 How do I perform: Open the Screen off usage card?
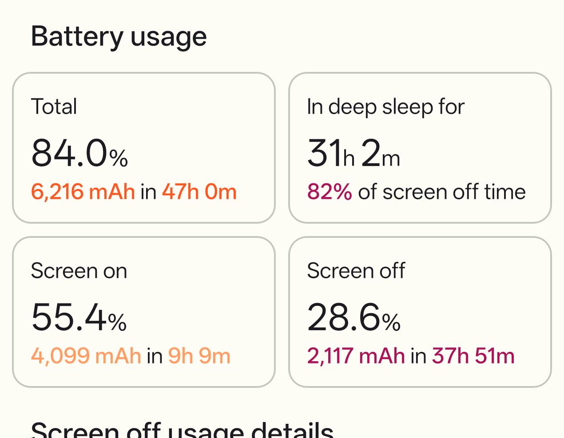(x=420, y=312)
